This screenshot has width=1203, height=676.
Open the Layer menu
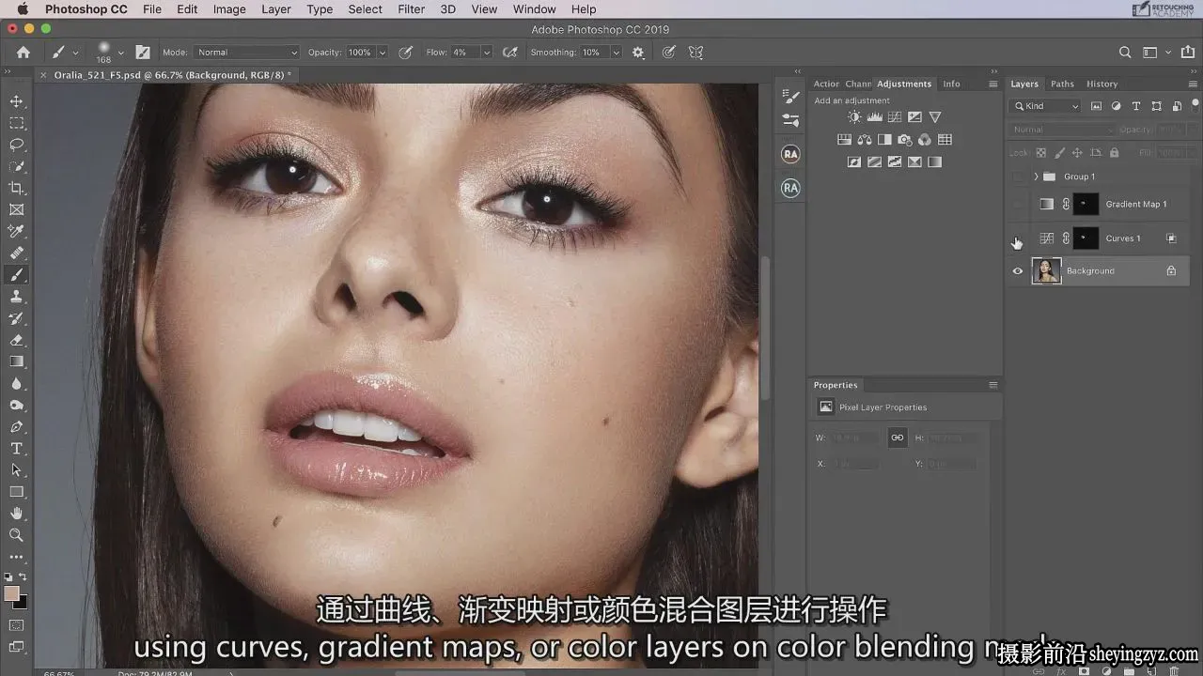pyautogui.click(x=275, y=9)
